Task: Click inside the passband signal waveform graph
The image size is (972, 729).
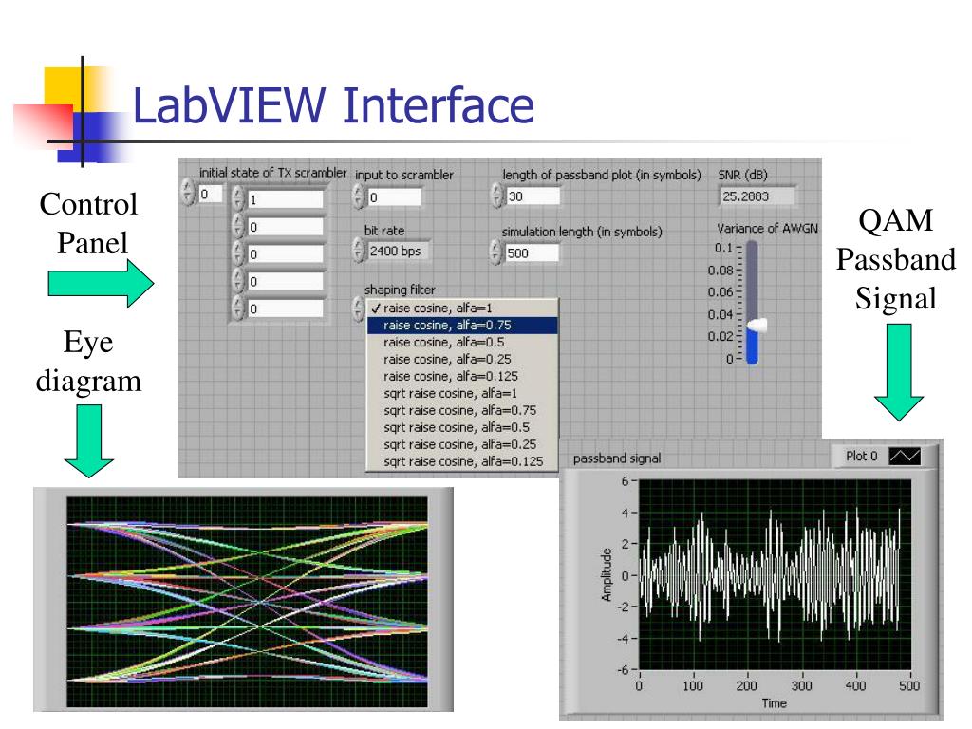Action: pyautogui.click(x=775, y=574)
